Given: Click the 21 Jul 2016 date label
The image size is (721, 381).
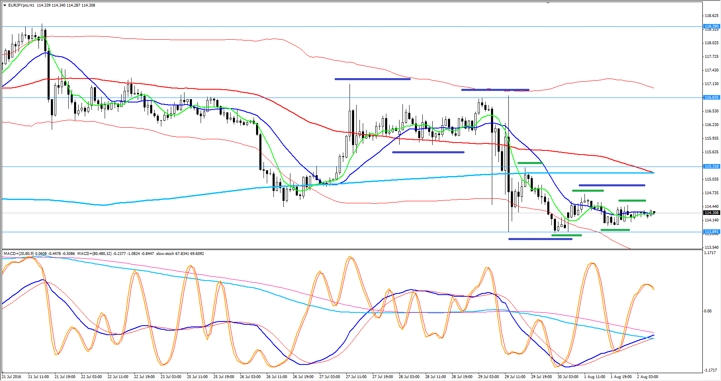Looking at the screenshot, I should coord(11,377).
